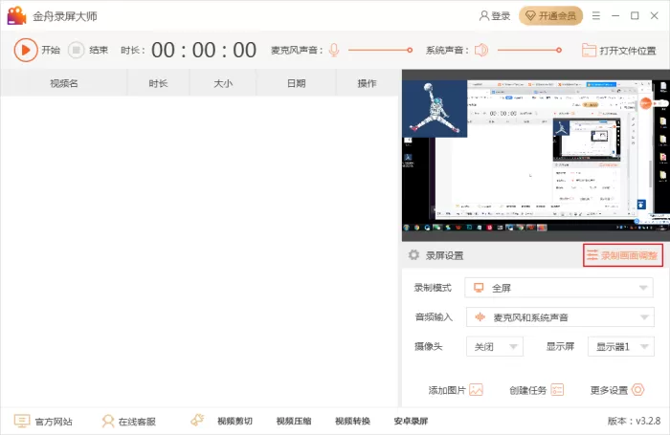Sort by 大小 column header
This screenshot has width=670, height=435.
tap(223, 83)
